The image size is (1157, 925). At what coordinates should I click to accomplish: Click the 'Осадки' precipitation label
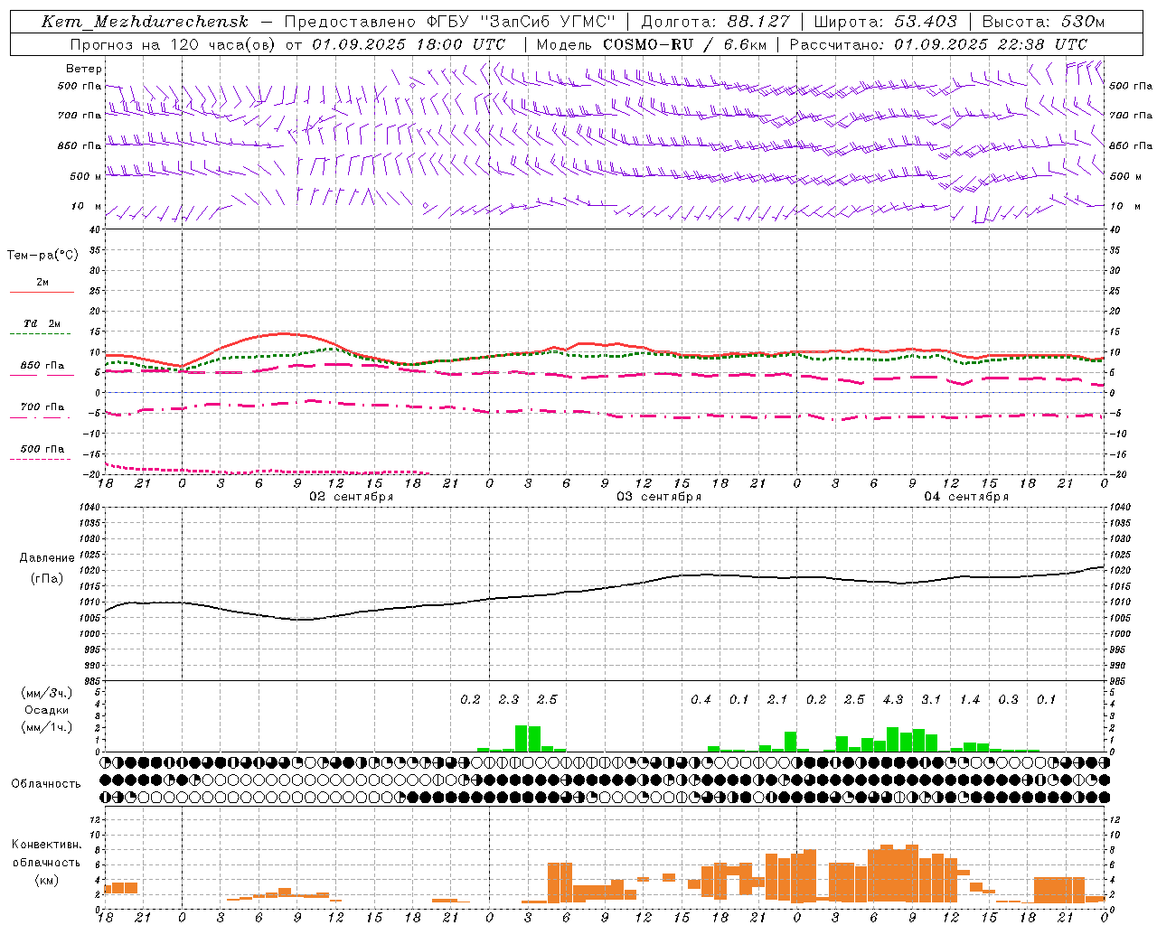[47, 710]
